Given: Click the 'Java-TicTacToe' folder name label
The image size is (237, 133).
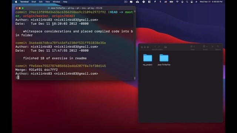Looking at the screenshot, I should [x=164, y=65].
